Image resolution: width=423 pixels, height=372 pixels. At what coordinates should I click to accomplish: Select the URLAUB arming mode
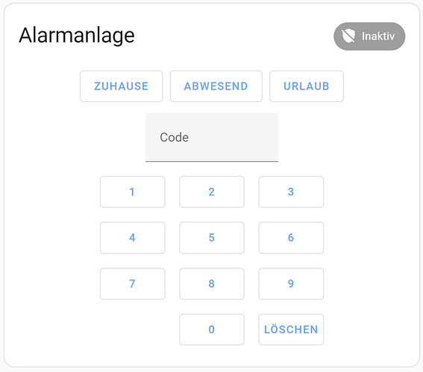(307, 86)
